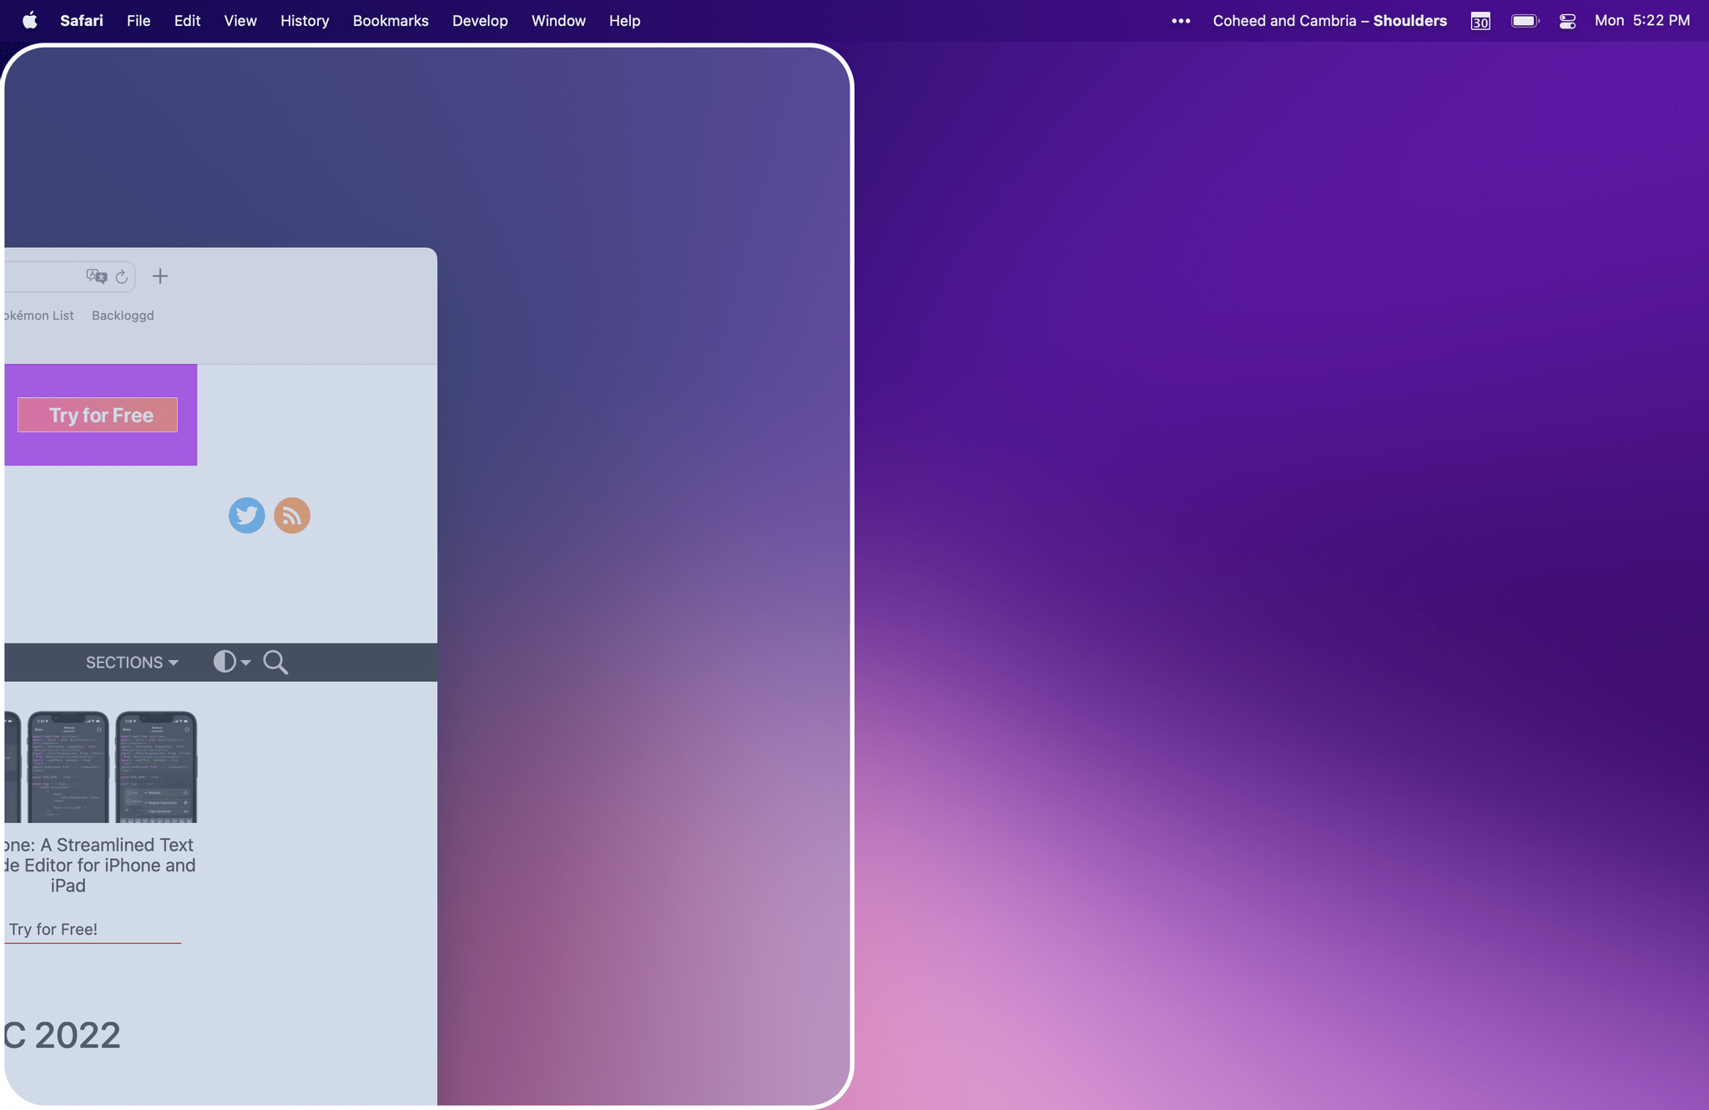The image size is (1709, 1110).
Task: Click the translate page icon
Action: click(97, 276)
